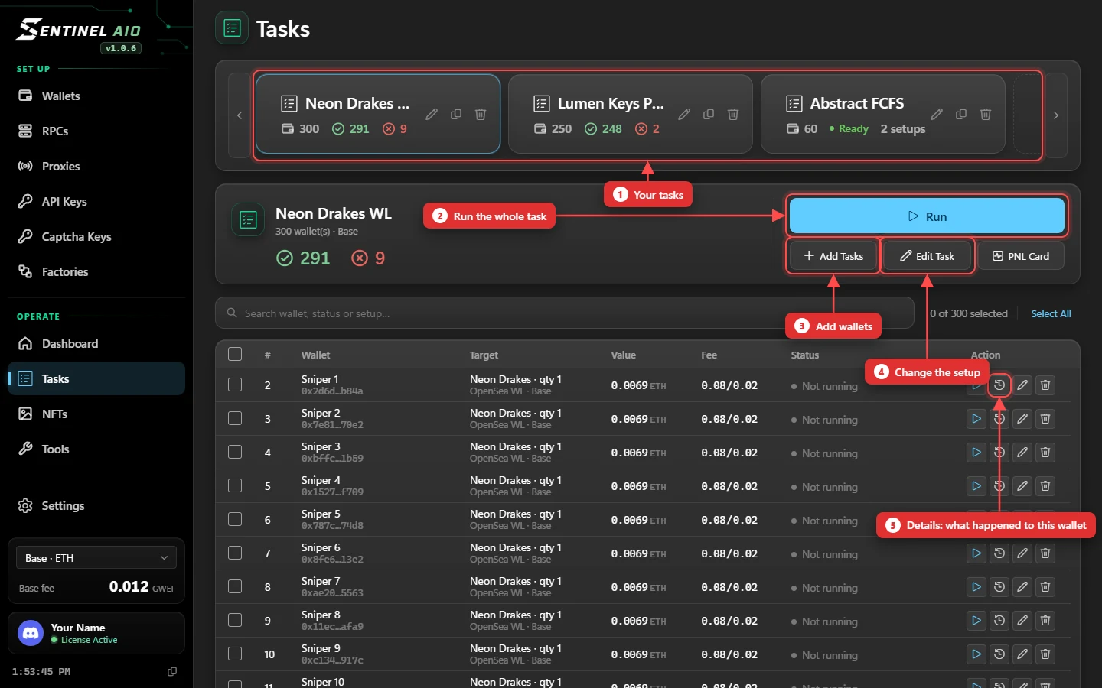Open the Base · ETH network dropdown
The height and width of the screenshot is (688, 1102).
96,558
